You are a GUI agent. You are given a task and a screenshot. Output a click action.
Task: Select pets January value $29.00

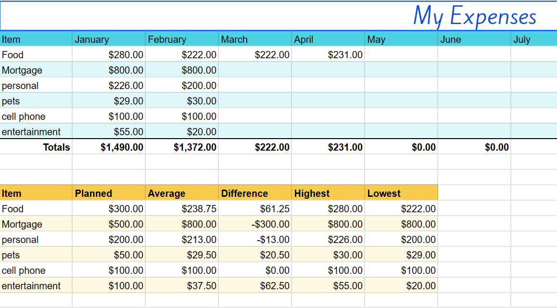click(109, 101)
